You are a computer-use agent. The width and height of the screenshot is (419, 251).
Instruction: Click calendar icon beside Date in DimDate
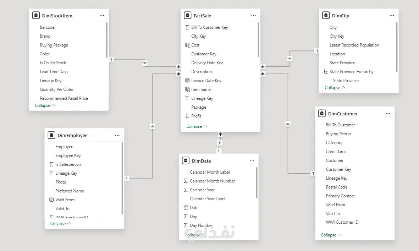pyautogui.click(x=186, y=208)
